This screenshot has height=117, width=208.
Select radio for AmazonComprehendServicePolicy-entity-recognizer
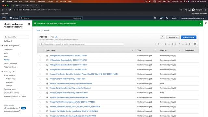(40, 97)
